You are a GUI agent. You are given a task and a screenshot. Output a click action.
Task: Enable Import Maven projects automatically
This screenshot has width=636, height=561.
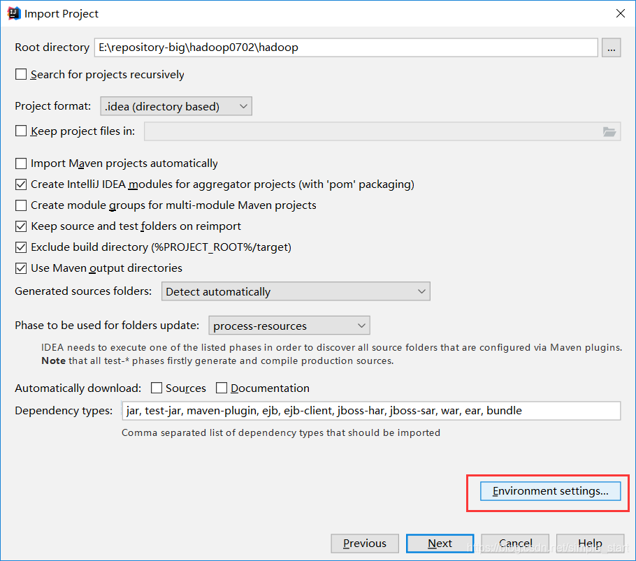(21, 163)
